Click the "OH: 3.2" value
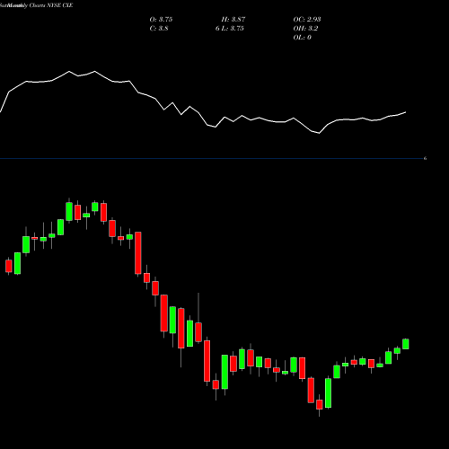 (305, 29)
